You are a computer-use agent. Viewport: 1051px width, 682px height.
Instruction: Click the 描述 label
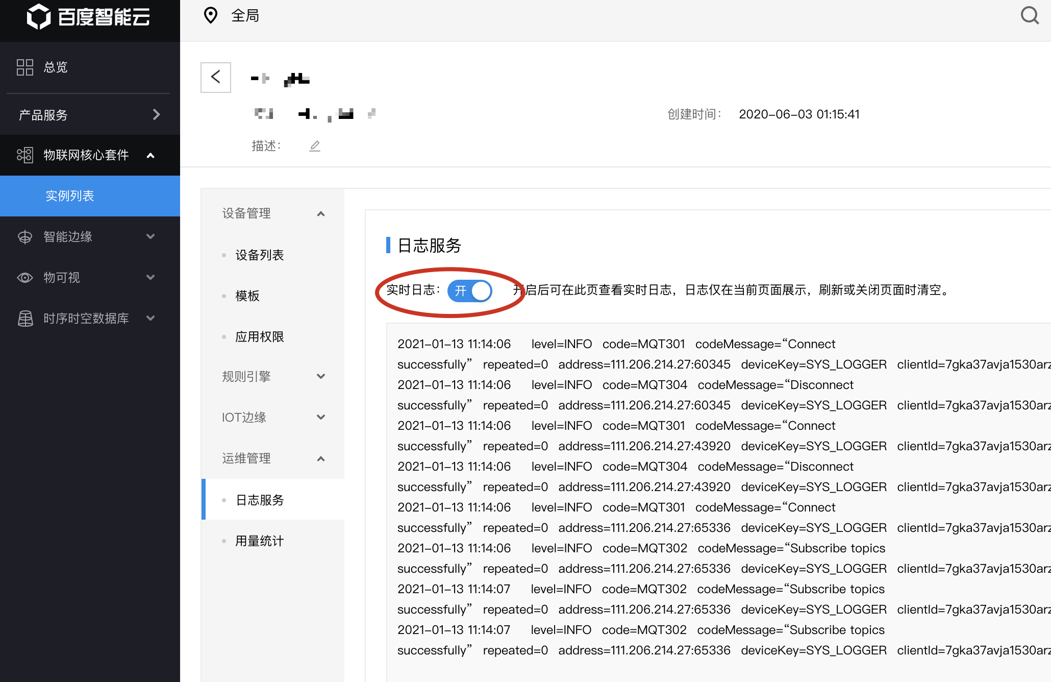click(x=266, y=146)
